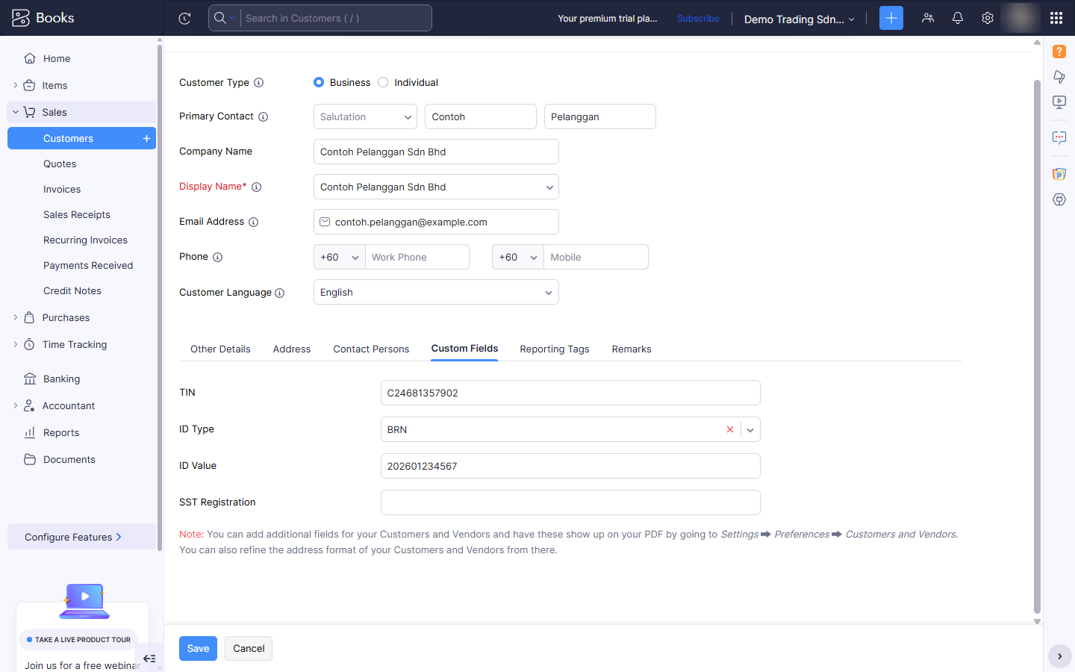
Task: Expand the ID Type dropdown arrow
Action: pyautogui.click(x=750, y=429)
